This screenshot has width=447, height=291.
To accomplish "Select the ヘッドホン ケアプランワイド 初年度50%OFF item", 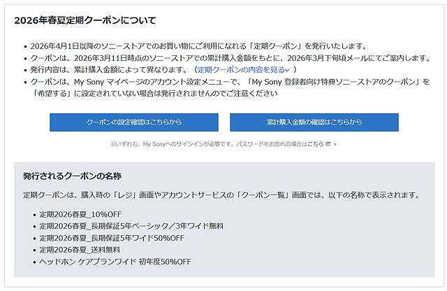I will pyautogui.click(x=115, y=262).
